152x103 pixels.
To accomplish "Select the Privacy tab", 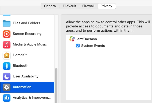I will (x=106, y=6).
